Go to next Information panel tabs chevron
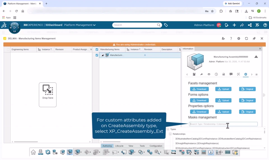The width and height of the screenshot is (269, 160). [252, 74]
